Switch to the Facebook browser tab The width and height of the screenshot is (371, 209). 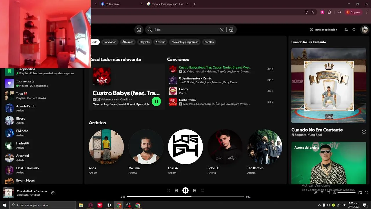pyautogui.click(x=122, y=4)
